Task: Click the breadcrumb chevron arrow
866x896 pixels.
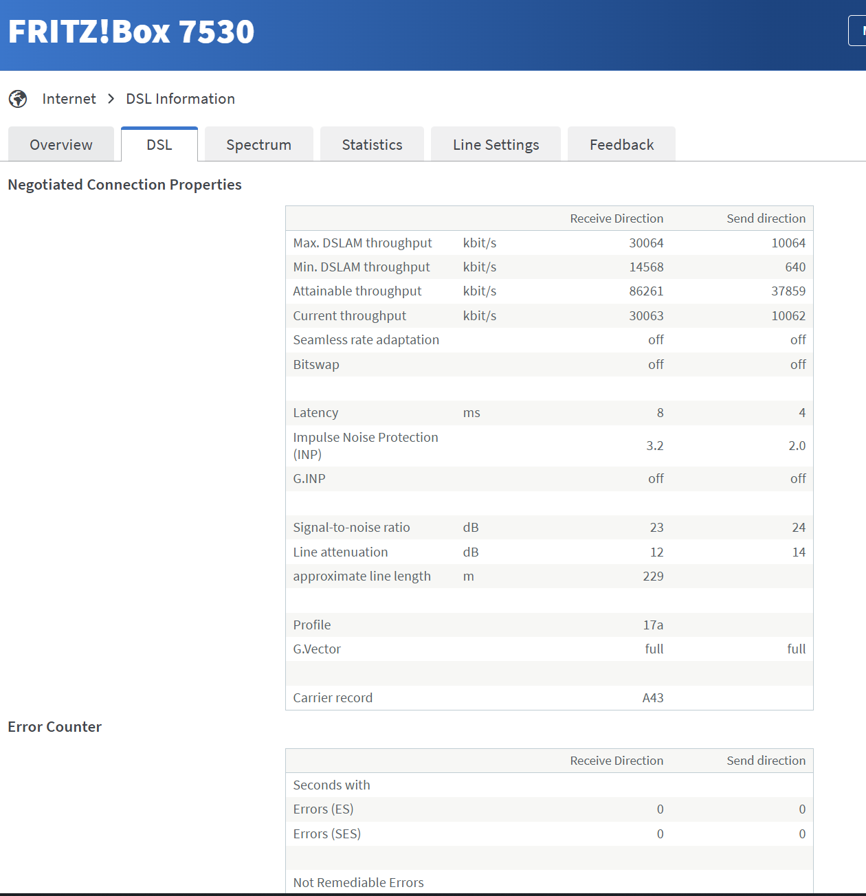Action: 111,99
